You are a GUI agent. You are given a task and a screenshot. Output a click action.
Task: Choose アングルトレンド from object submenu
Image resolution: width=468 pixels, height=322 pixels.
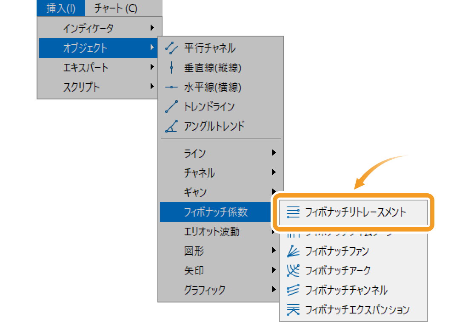(x=221, y=126)
